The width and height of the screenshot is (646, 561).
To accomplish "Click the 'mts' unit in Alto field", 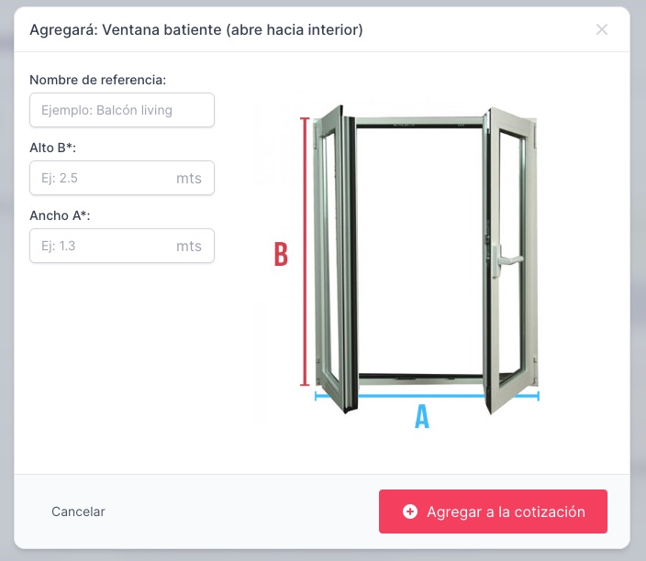I will click(x=189, y=178).
